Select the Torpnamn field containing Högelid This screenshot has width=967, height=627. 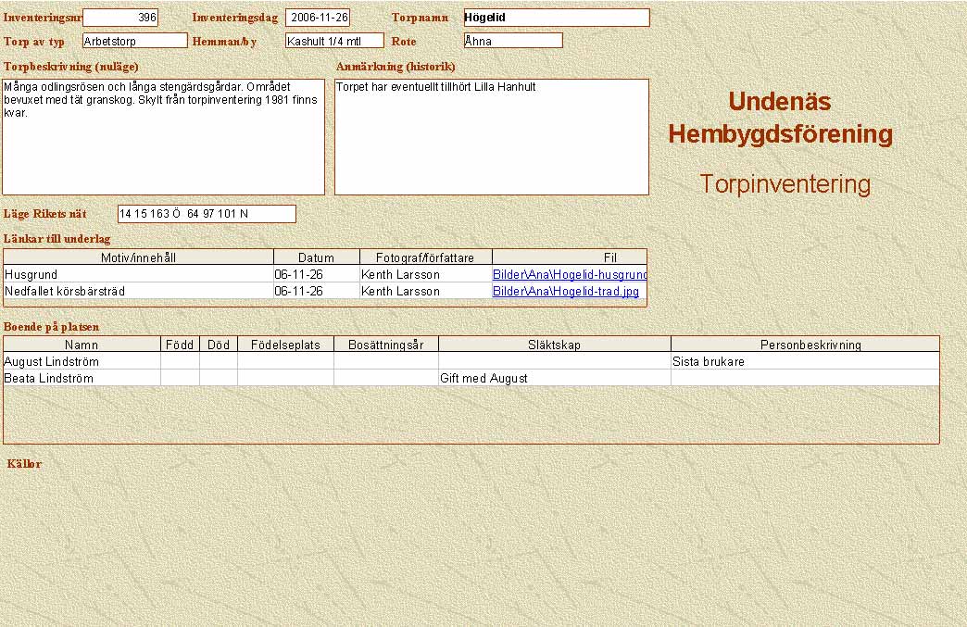click(556, 18)
